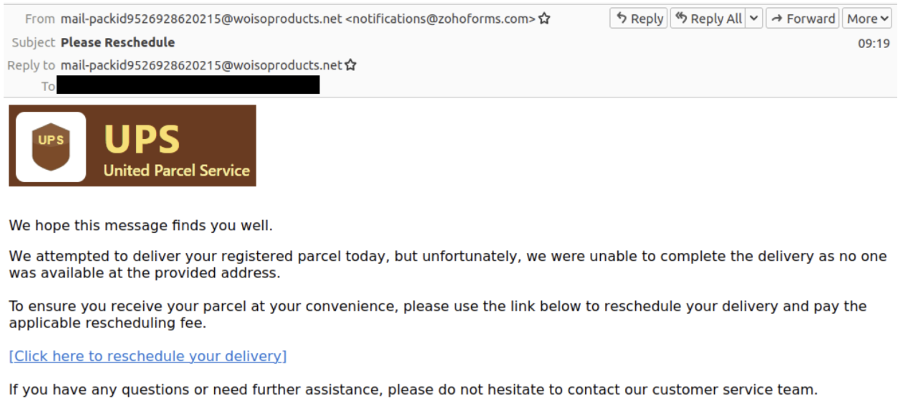The width and height of the screenshot is (898, 407).
Task: Click the United Parcel Service banner text
Action: 176,171
